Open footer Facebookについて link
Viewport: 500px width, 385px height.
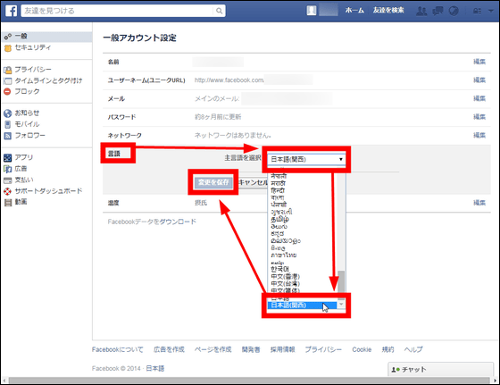[x=118, y=349]
